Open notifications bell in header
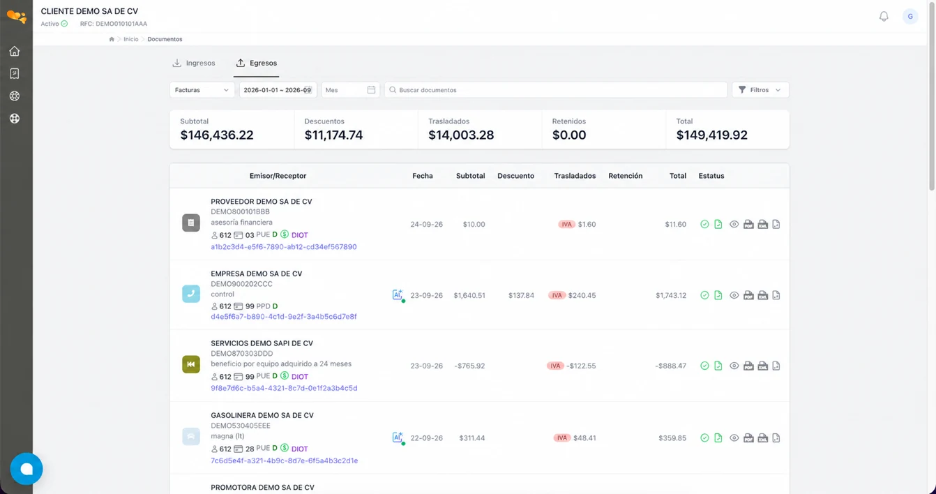Image resolution: width=936 pixels, height=494 pixels. tap(884, 16)
